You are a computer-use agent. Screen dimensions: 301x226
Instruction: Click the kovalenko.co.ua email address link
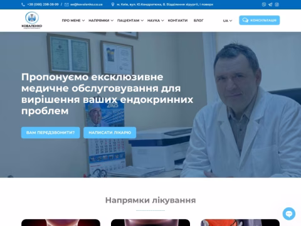(87, 4)
